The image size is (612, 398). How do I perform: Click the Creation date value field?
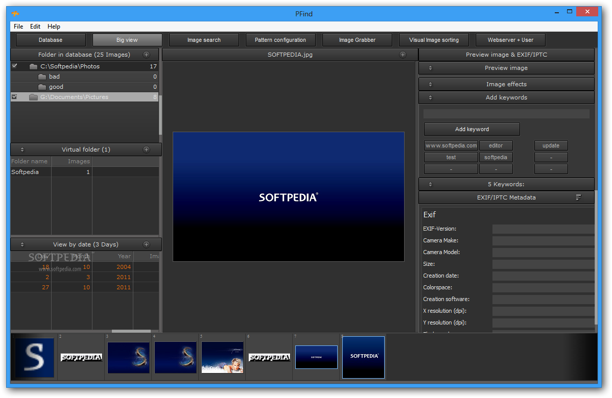[543, 276]
